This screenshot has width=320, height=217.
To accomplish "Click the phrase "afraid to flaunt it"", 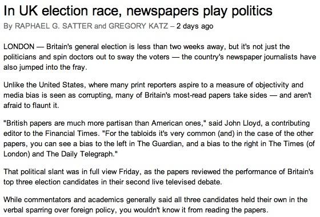I will point(31,106).
